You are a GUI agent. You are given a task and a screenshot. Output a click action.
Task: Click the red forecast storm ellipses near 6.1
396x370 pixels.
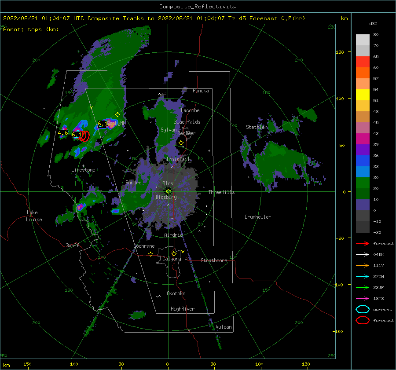pos(85,136)
